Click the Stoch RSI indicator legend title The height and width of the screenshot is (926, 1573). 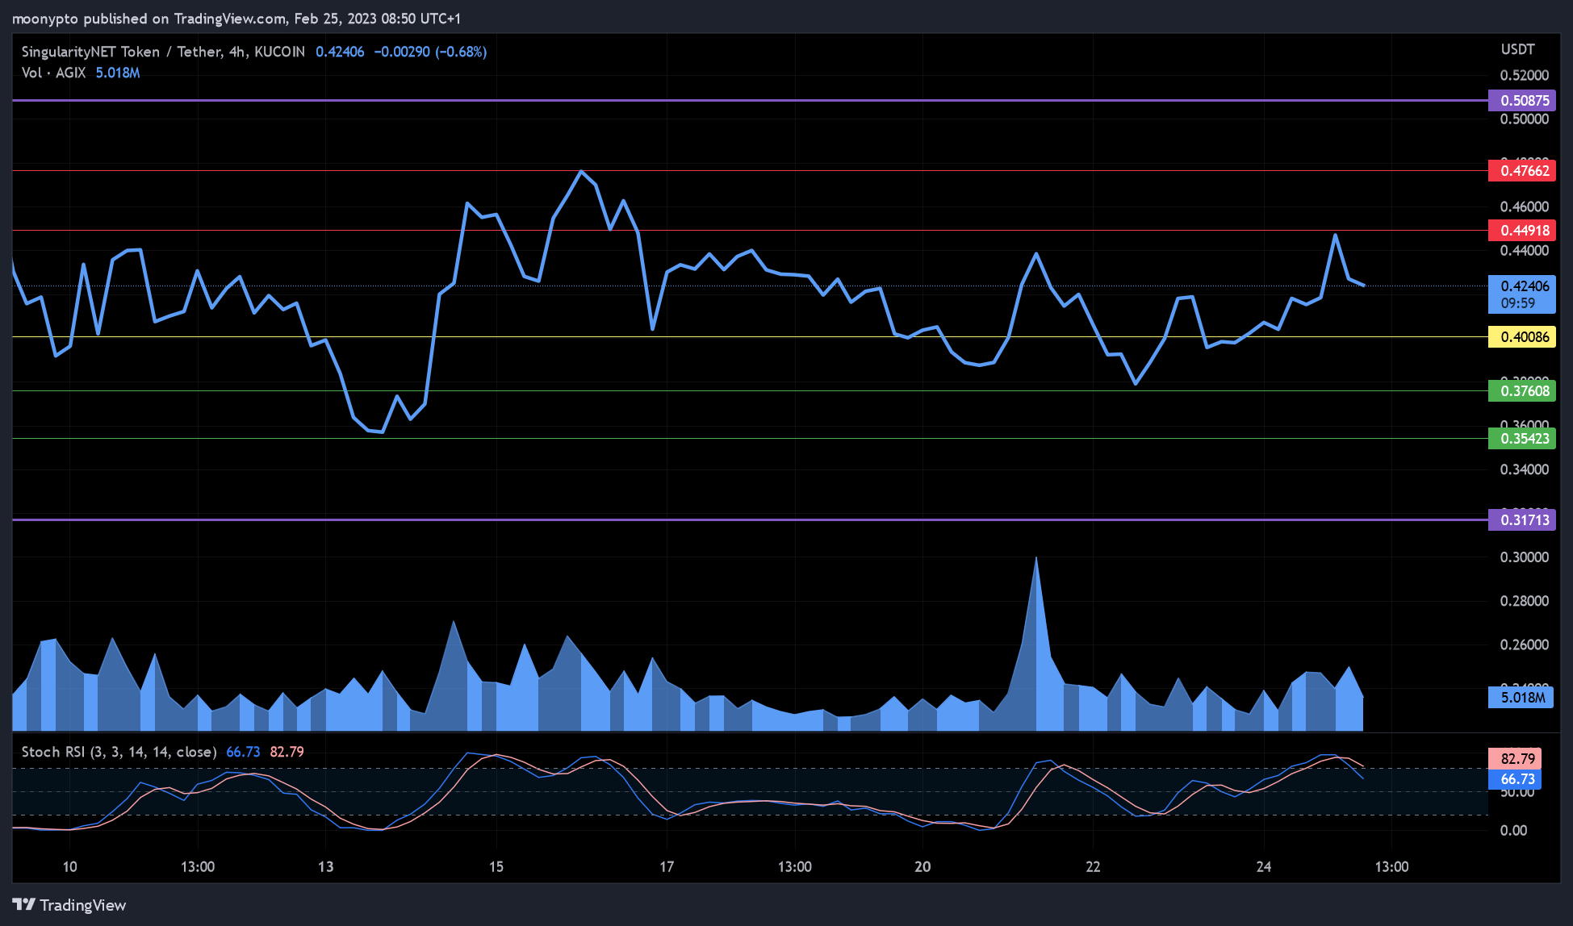point(119,752)
